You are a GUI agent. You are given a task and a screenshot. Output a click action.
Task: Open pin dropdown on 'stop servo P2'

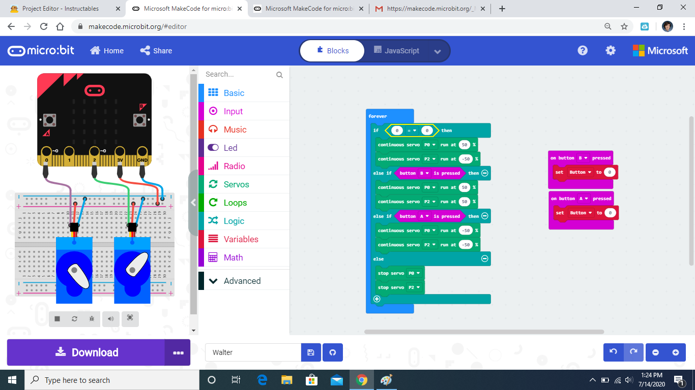pyautogui.click(x=415, y=287)
